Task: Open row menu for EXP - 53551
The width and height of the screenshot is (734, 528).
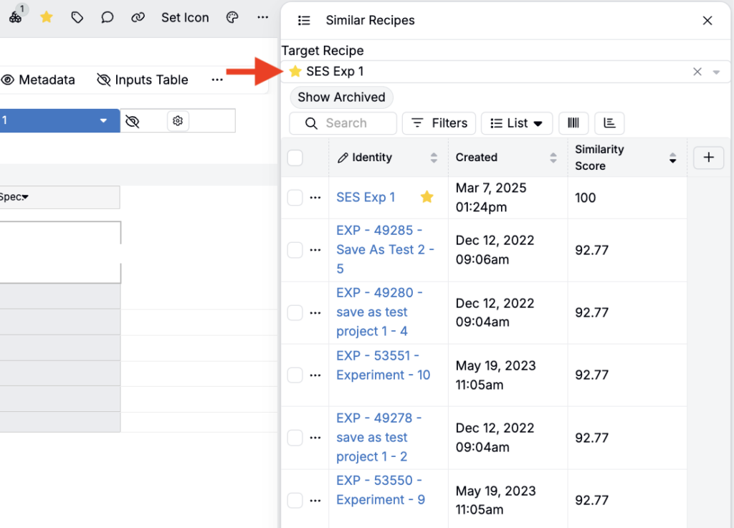Action: click(x=315, y=375)
